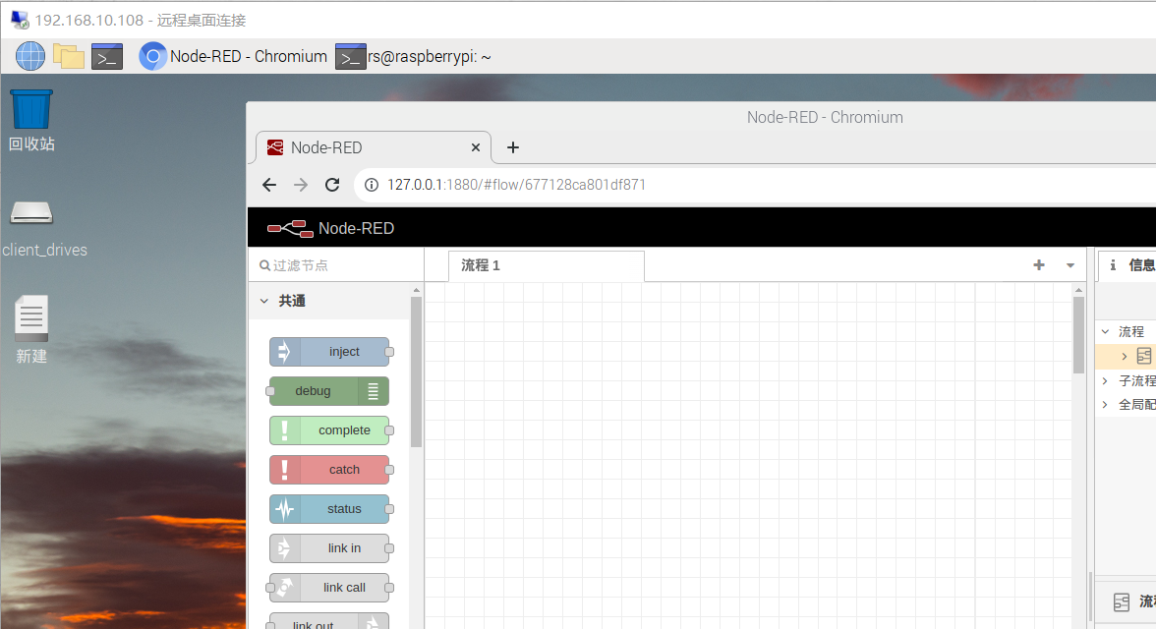Click the workspace vertical scrollbar
This screenshot has height=629, width=1156.
coord(1078,335)
